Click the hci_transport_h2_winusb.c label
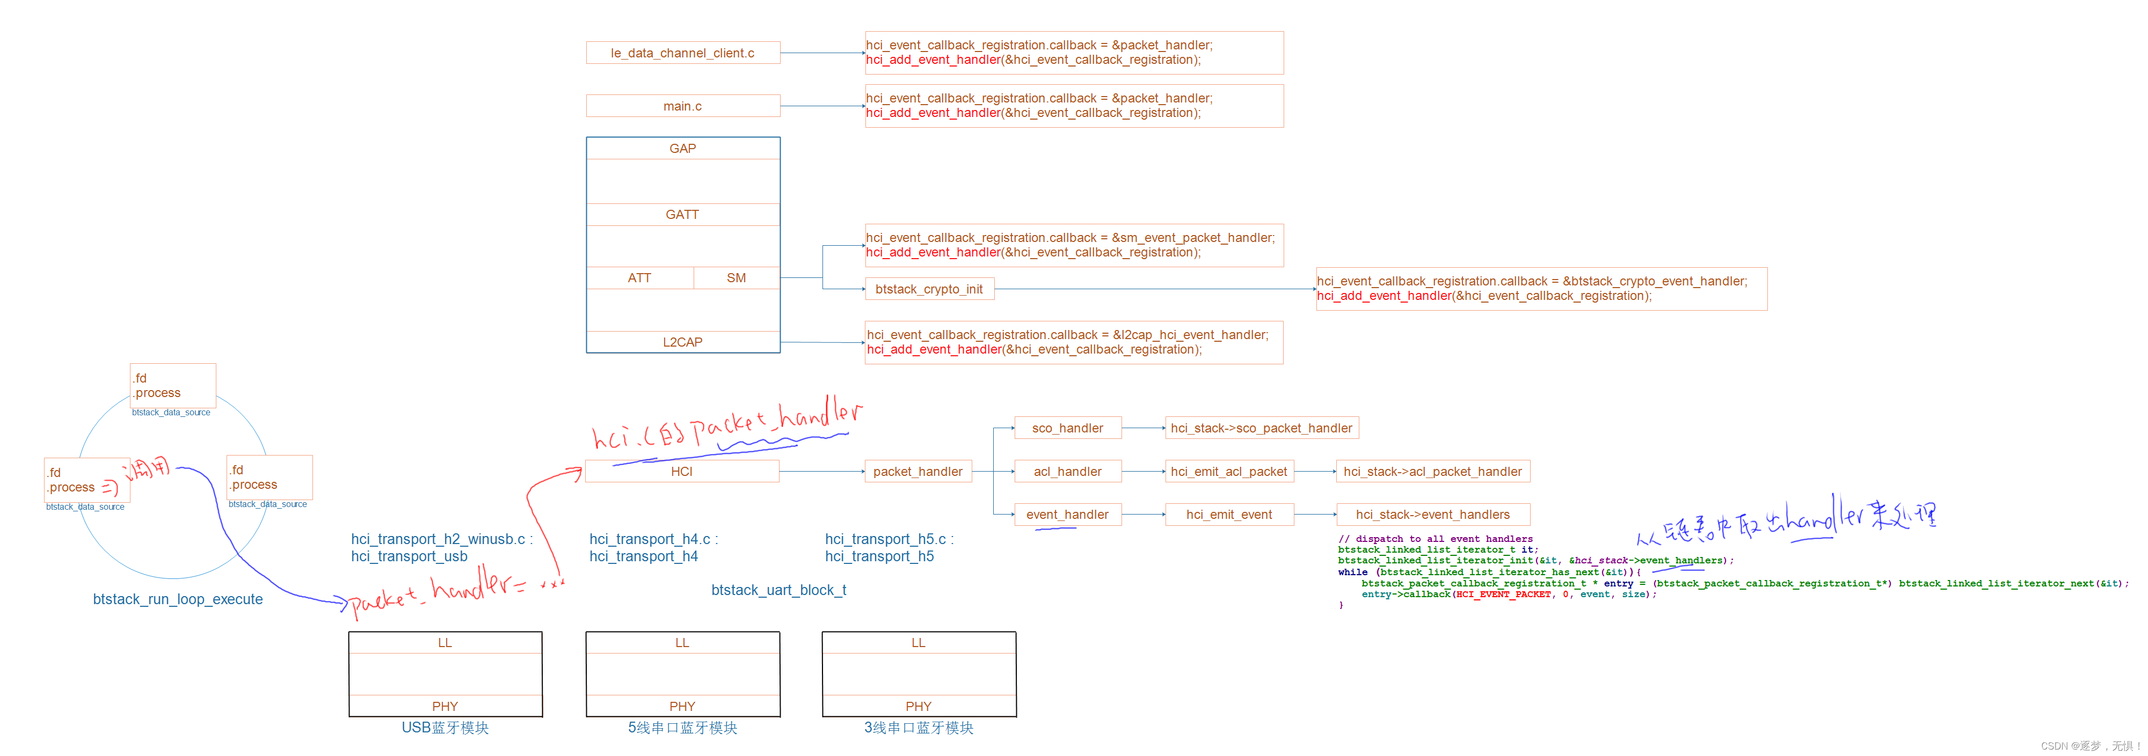The image size is (2148, 756). point(442,539)
